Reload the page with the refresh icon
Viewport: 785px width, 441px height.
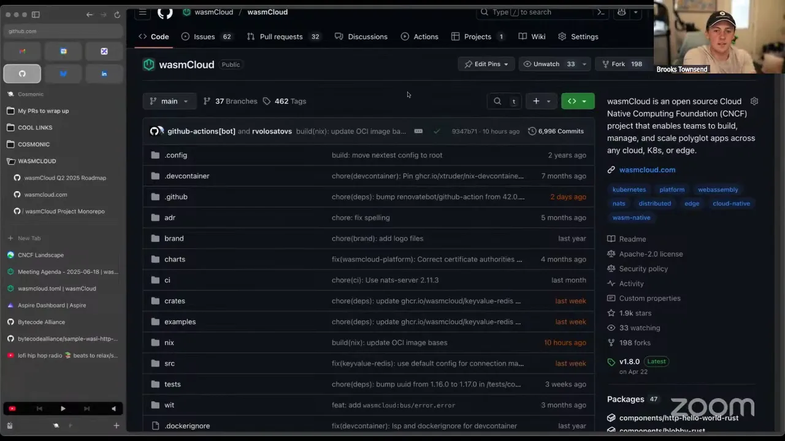[x=117, y=15]
